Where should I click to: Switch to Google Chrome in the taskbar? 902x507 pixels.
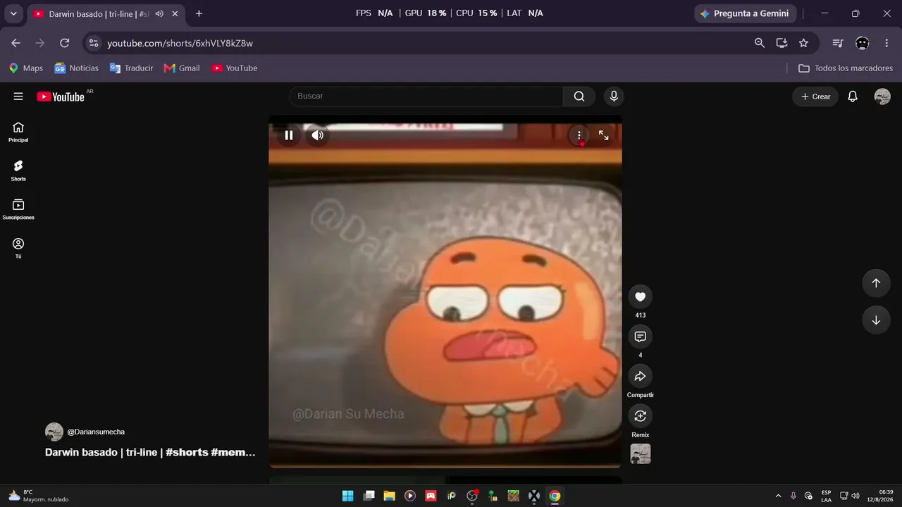(555, 496)
